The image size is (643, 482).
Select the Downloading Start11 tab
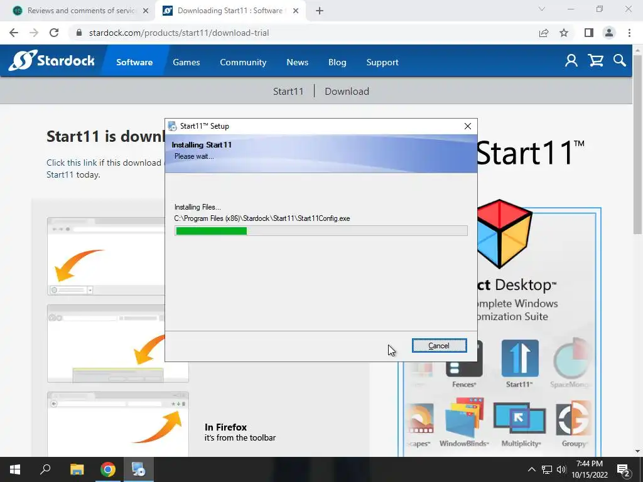coord(230,11)
